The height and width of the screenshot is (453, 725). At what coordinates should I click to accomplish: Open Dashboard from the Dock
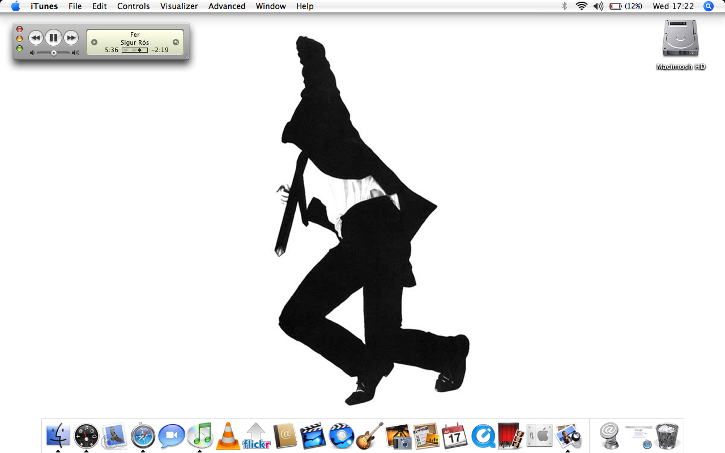tap(86, 436)
